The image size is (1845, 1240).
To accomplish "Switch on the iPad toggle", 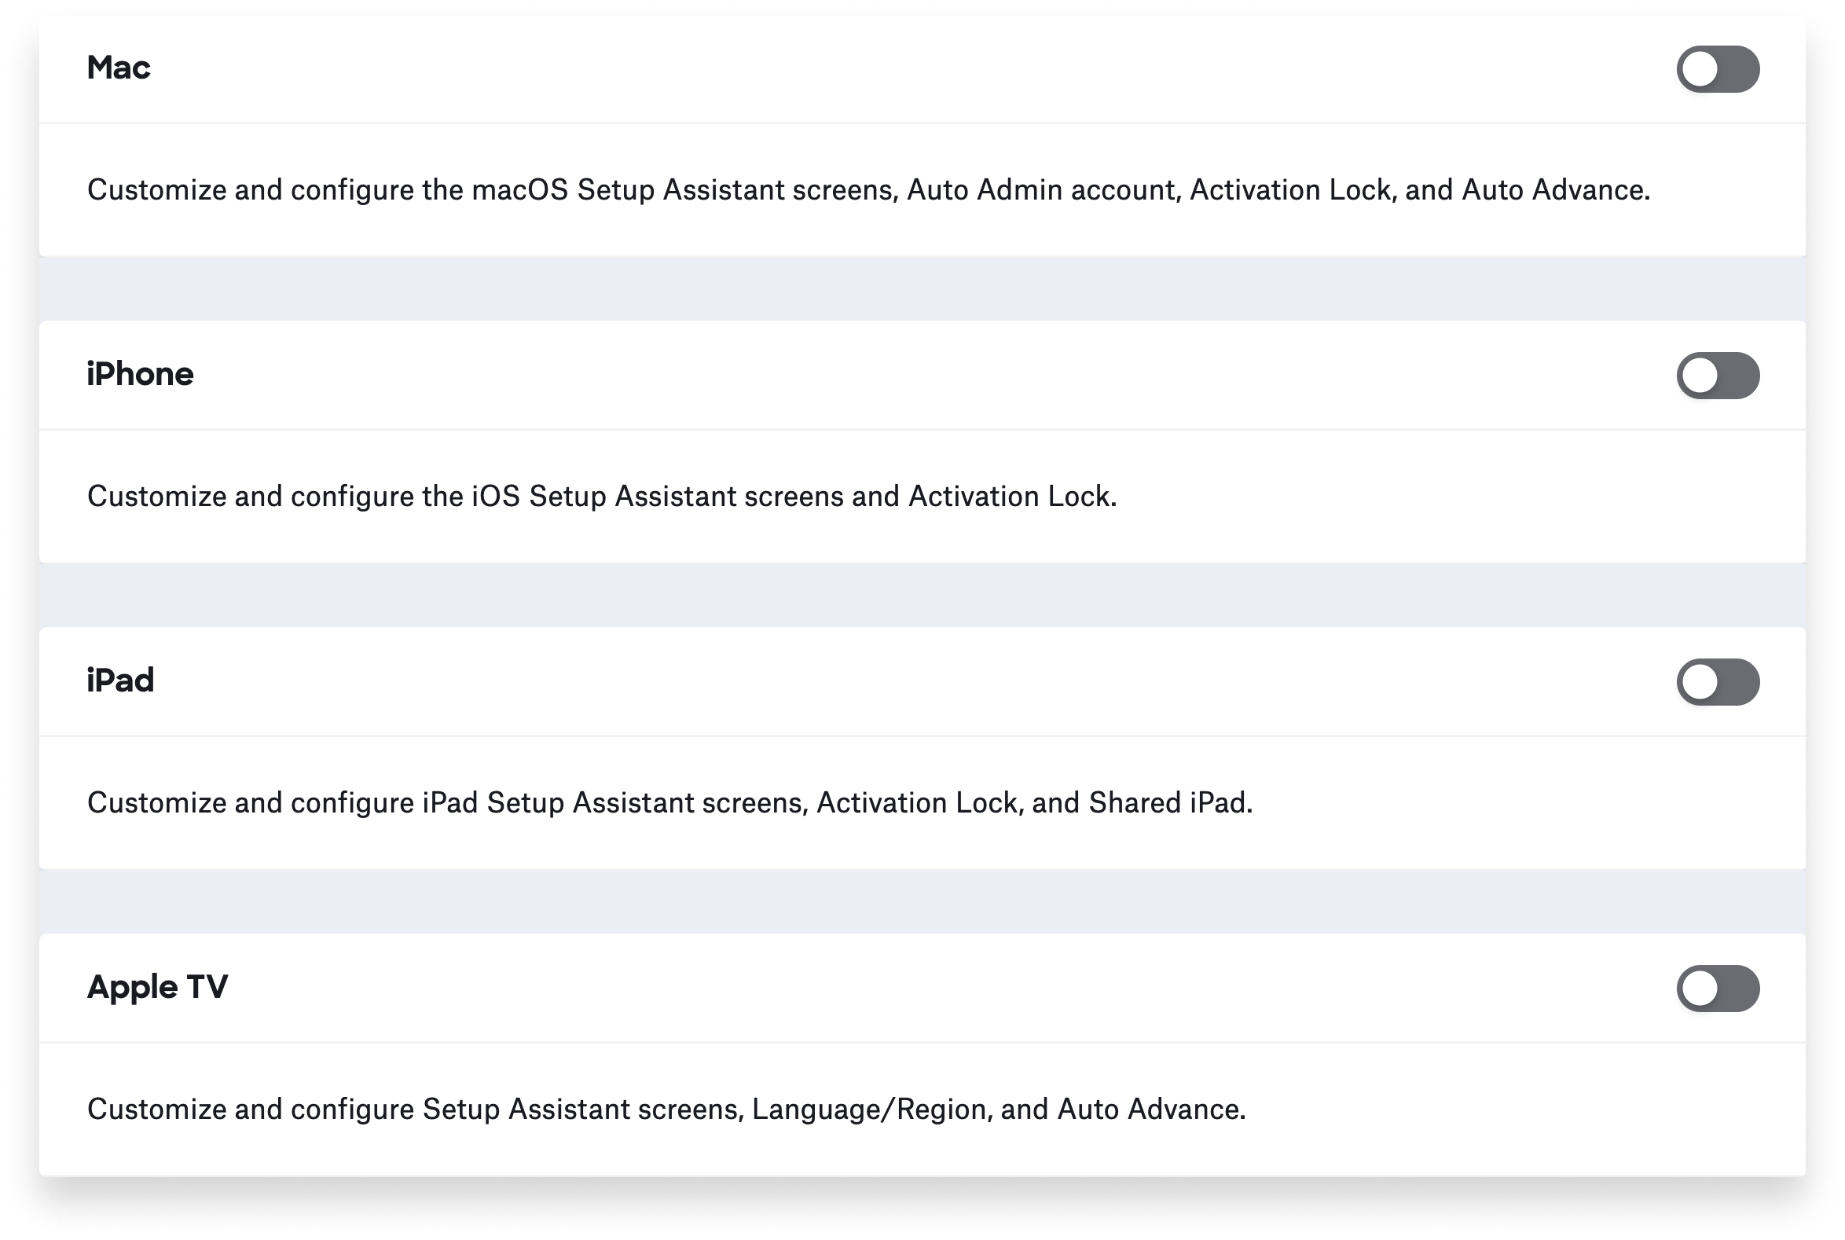I will 1717,681.
